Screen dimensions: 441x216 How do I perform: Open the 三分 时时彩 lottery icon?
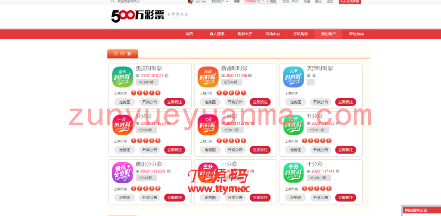click(208, 173)
